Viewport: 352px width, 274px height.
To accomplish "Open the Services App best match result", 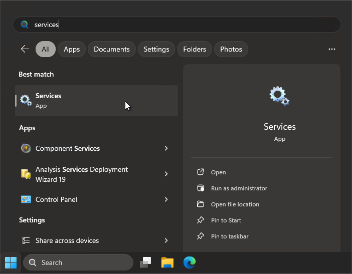I will pyautogui.click(x=97, y=101).
